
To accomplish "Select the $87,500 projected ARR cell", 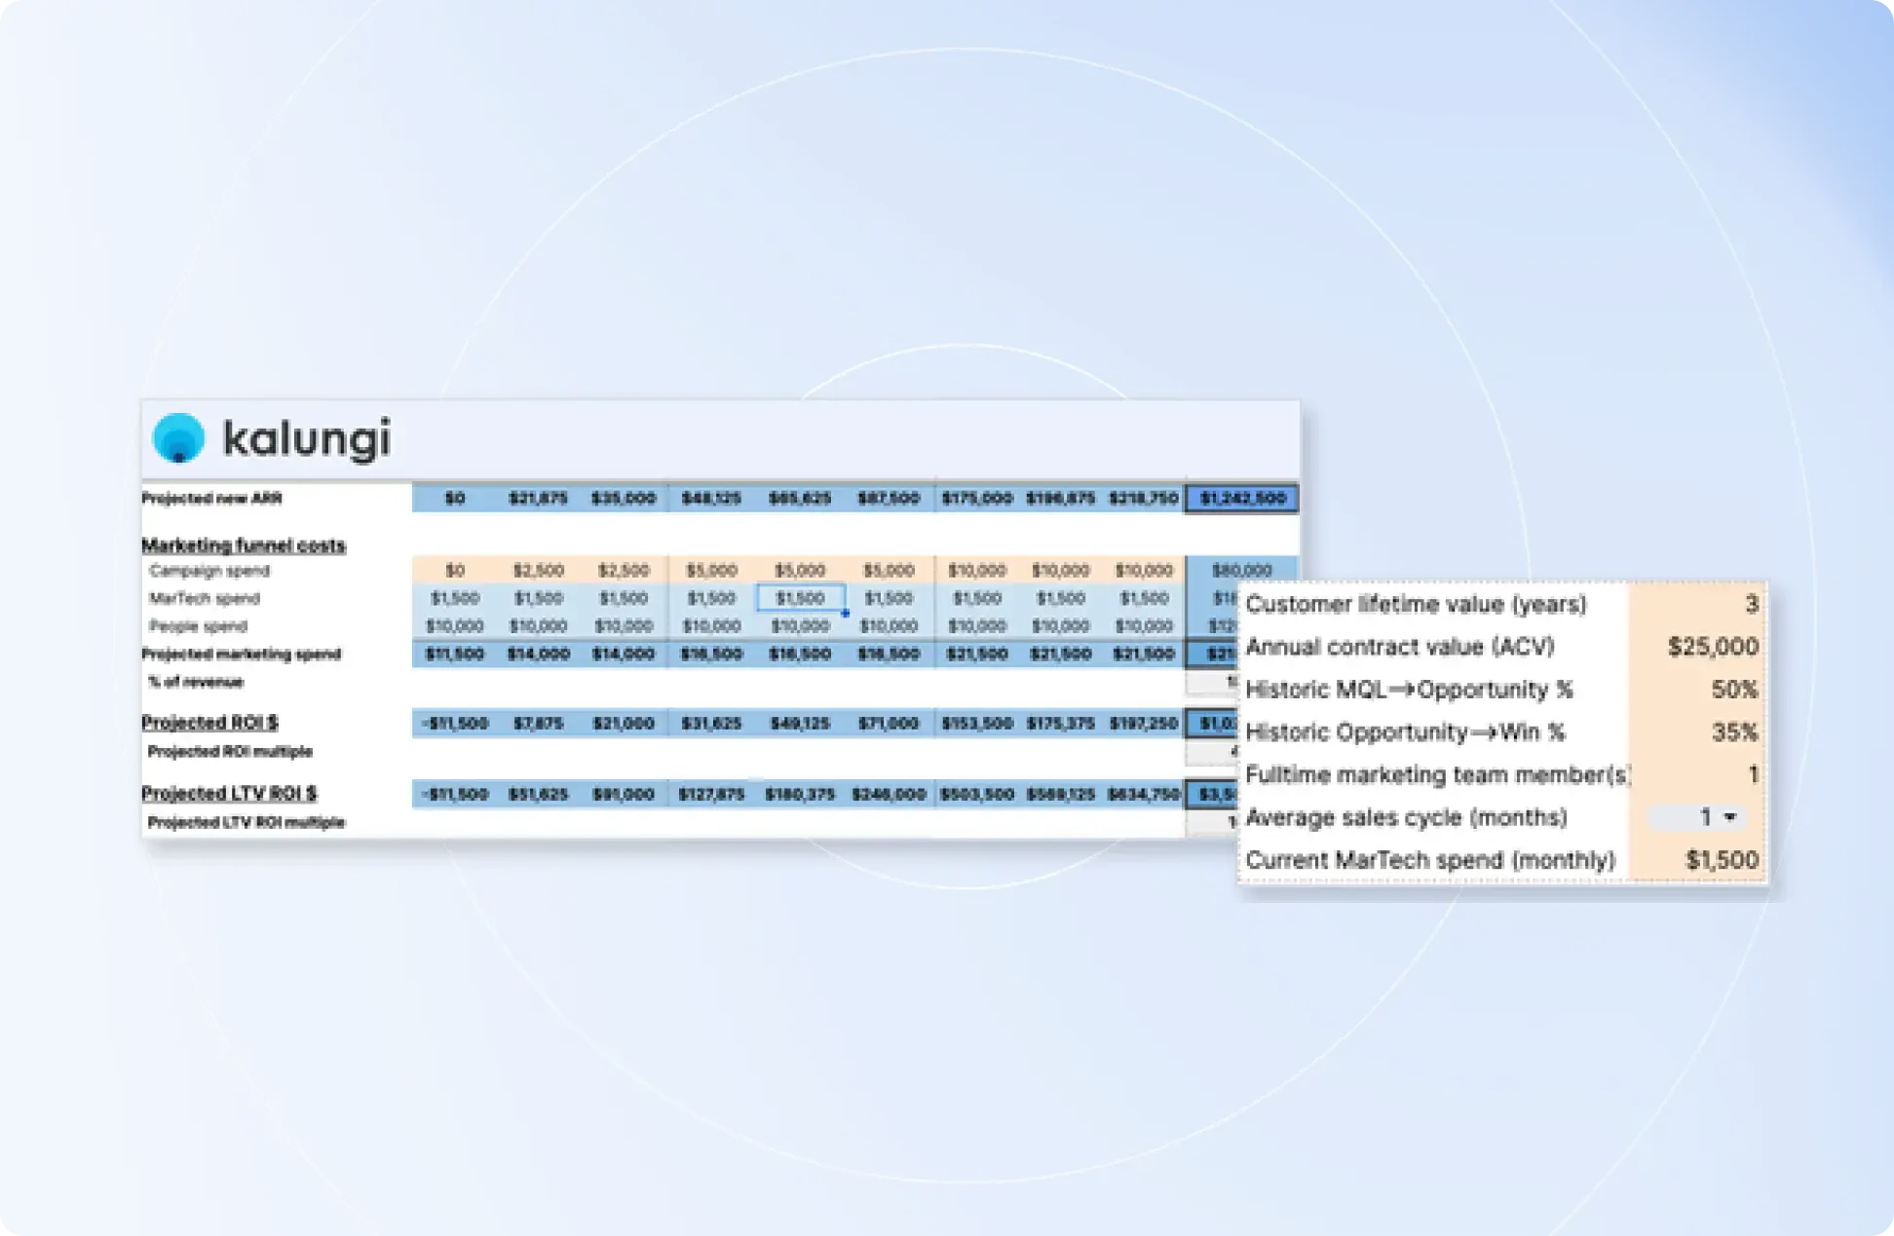I will [889, 498].
